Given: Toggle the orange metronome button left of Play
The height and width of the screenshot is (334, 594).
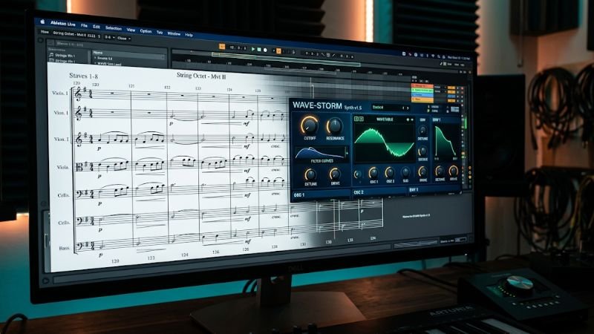Looking at the screenshot, I should tap(222, 47).
